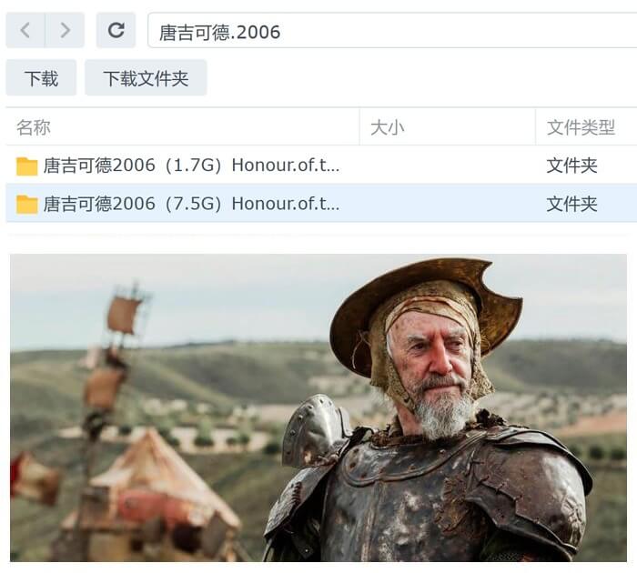637x573 pixels.
Task: Click the 1.7G folder icon
Action: (26, 166)
